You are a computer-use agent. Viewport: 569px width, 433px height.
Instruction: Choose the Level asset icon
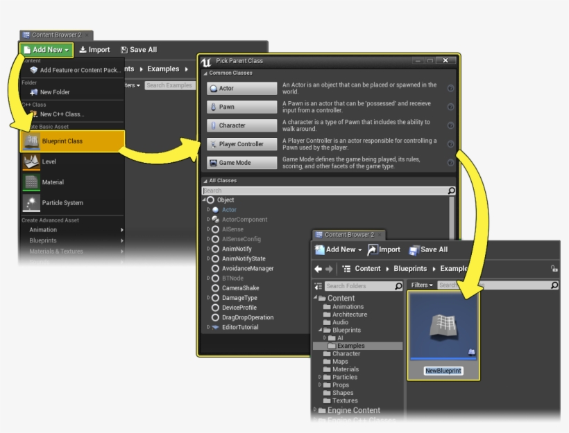point(31,162)
